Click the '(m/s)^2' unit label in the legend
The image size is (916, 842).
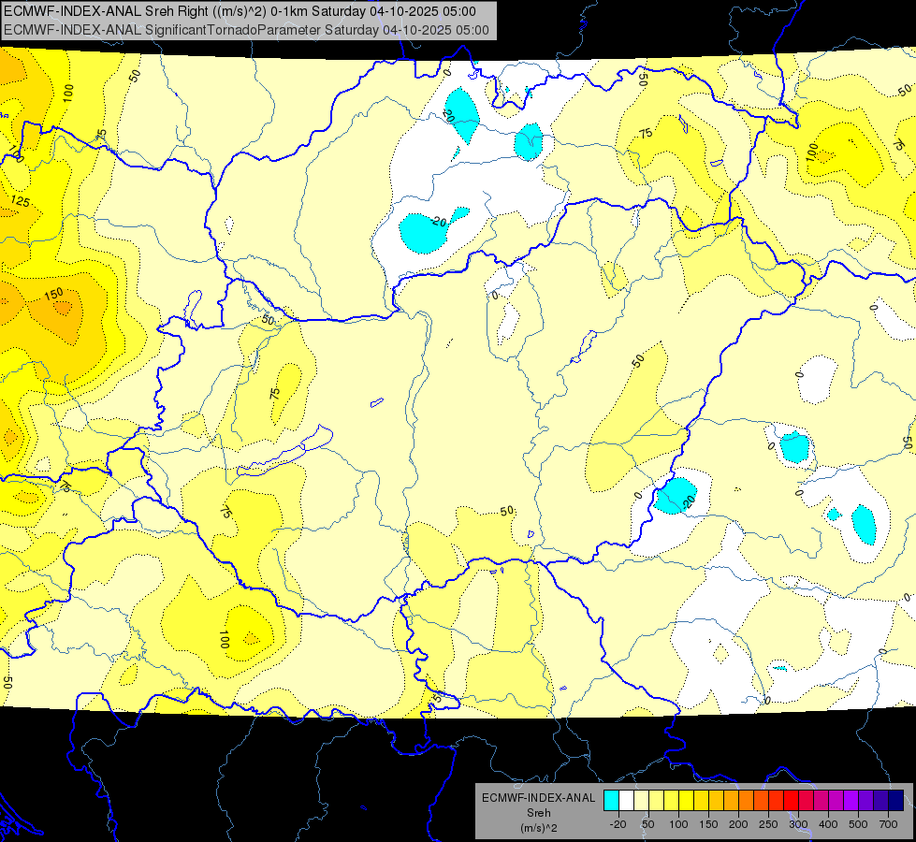pyautogui.click(x=538, y=828)
